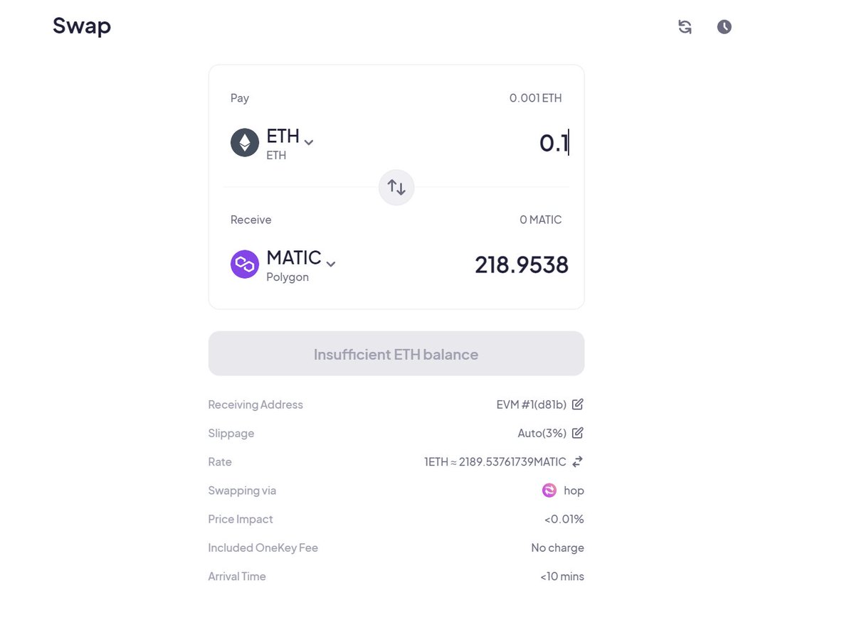Click the MATIC Polygon token logo

point(245,264)
